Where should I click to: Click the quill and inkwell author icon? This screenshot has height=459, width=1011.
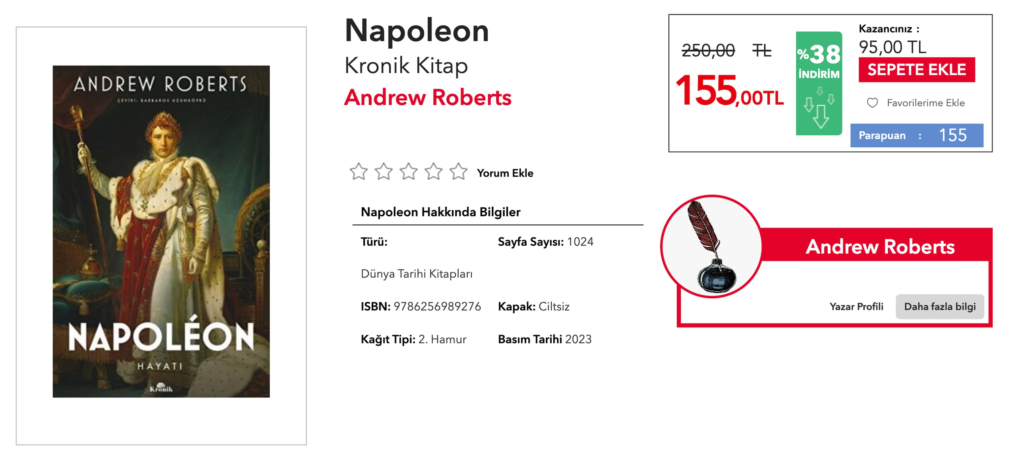(x=712, y=247)
